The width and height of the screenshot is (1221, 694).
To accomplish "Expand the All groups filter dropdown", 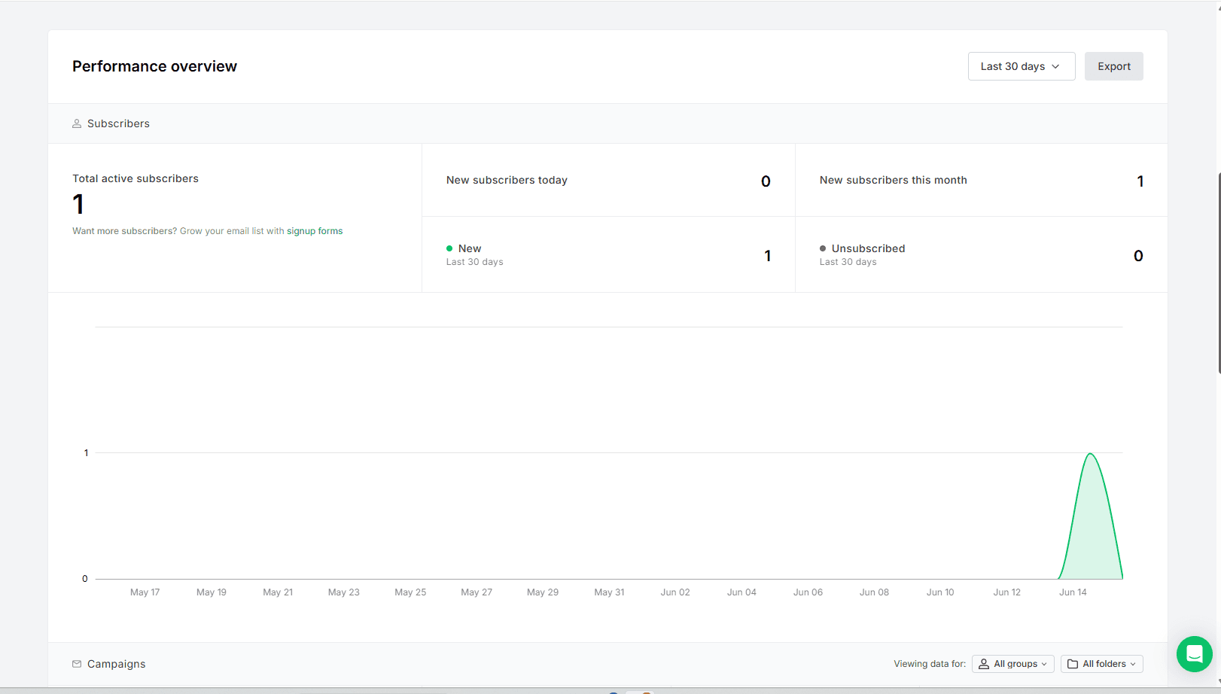I will pos(1012,664).
